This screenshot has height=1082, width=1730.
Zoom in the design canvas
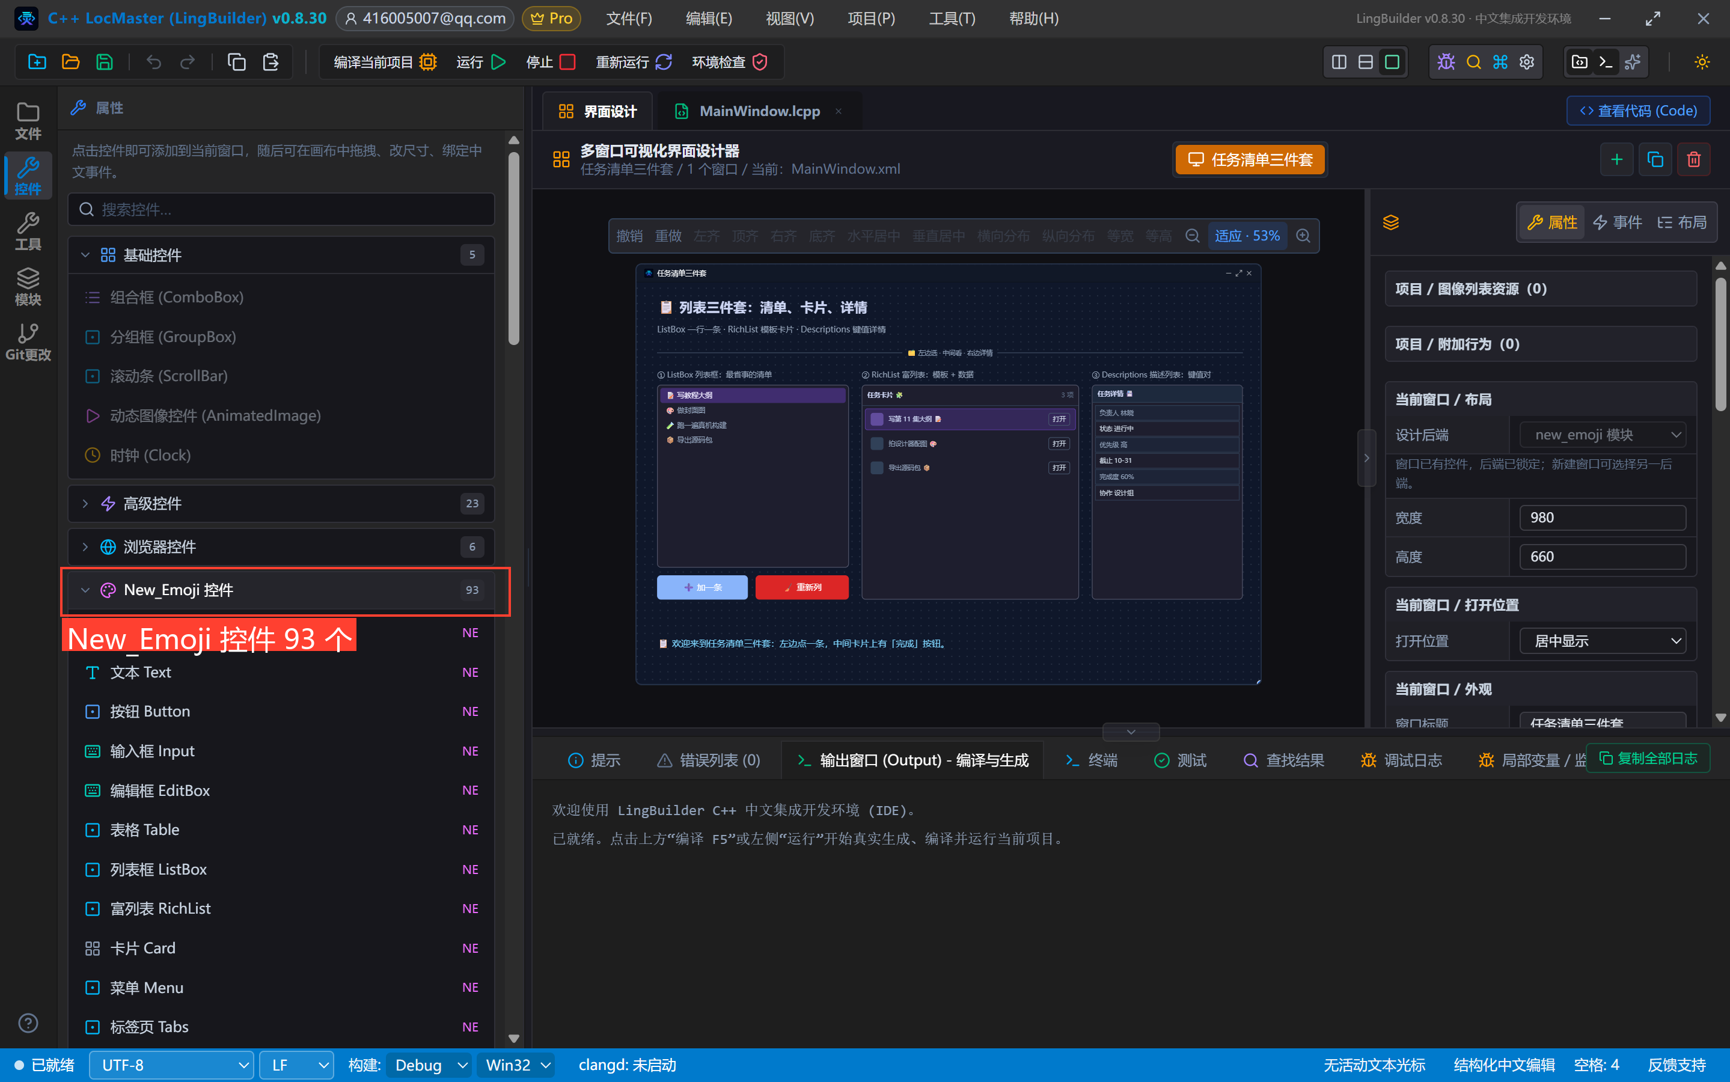point(1304,236)
